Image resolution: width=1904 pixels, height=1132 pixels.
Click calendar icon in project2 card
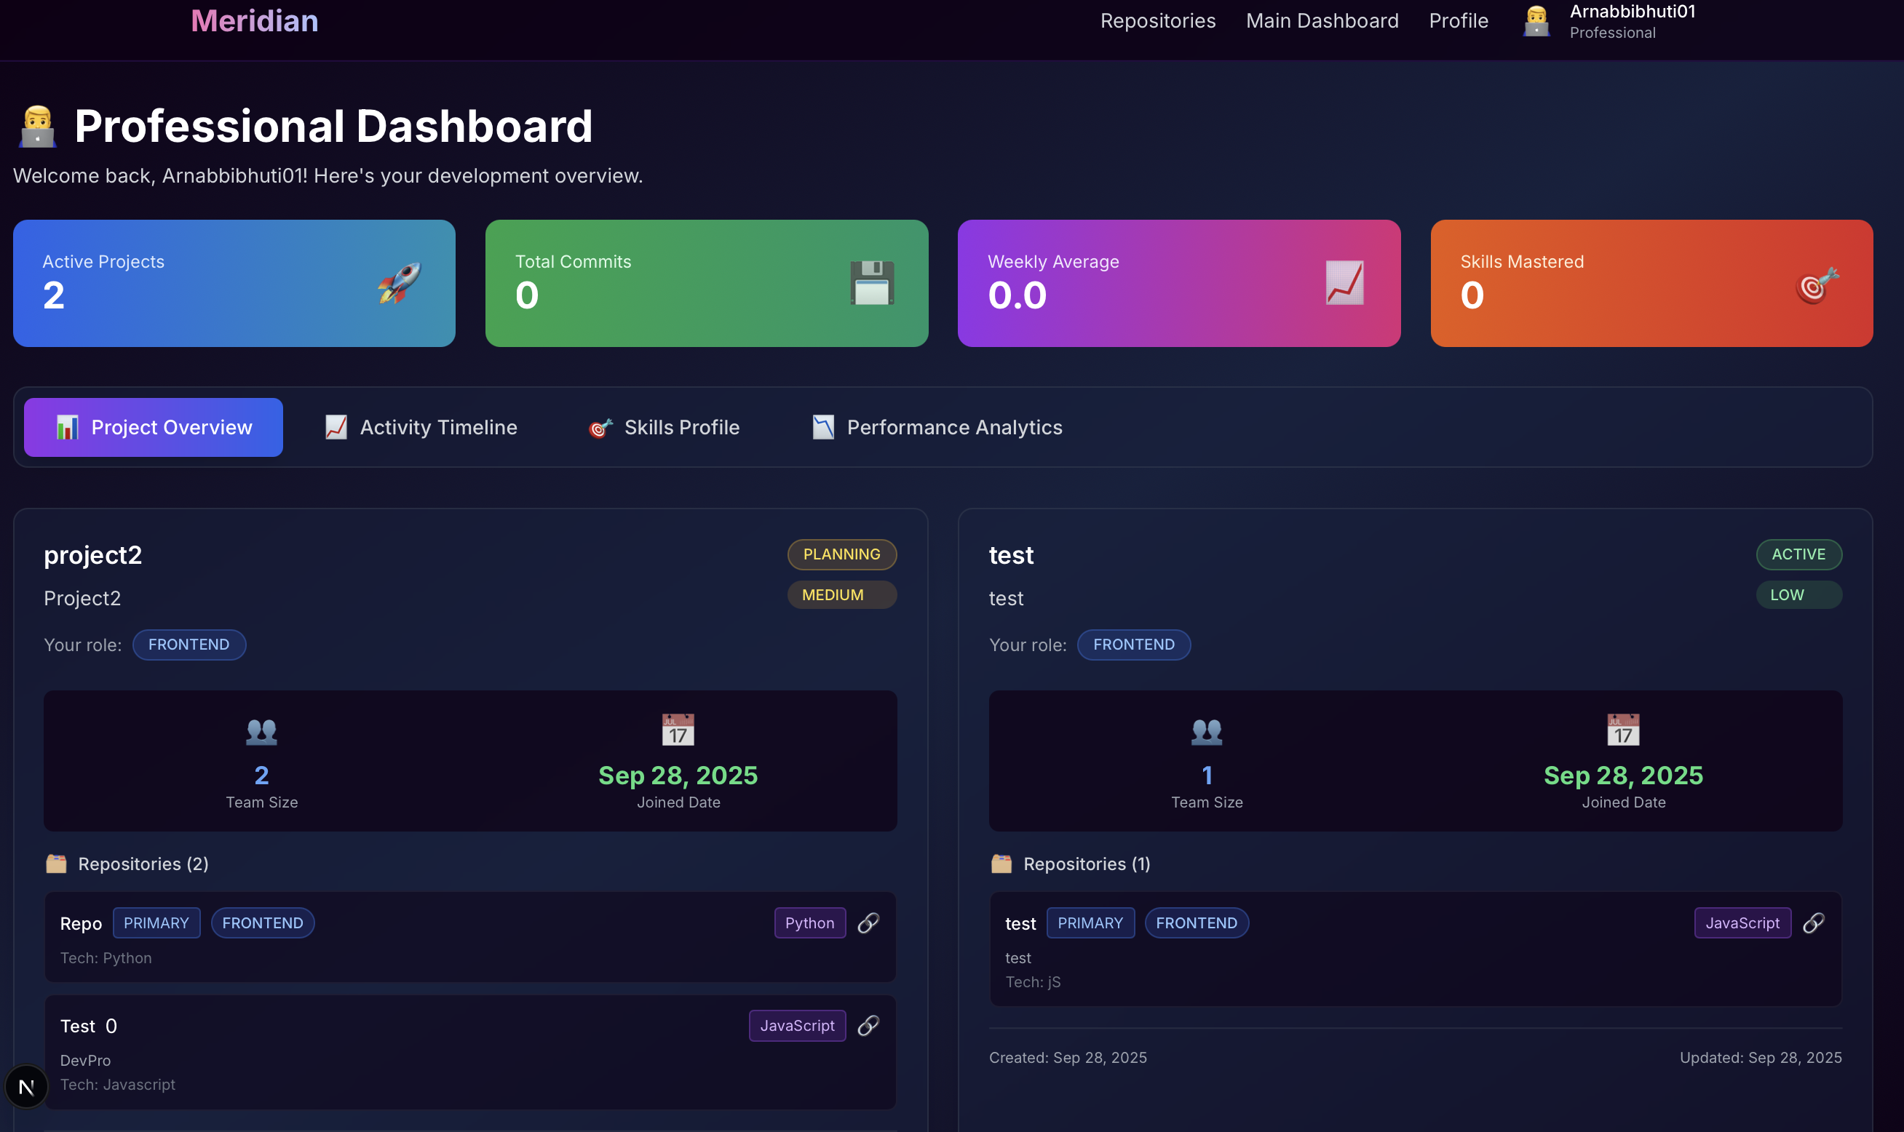(678, 730)
